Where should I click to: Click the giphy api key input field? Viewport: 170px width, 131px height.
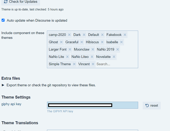(93, 105)
